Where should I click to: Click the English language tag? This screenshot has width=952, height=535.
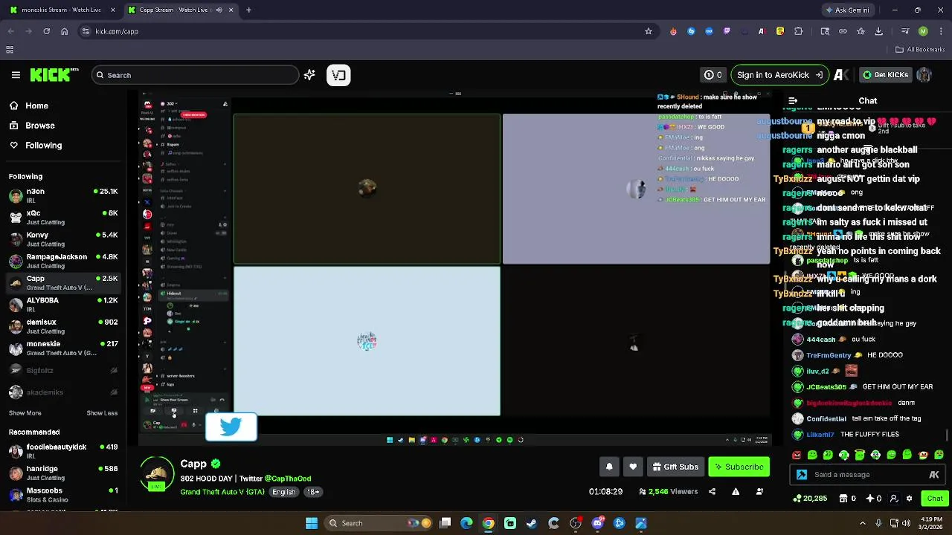click(x=283, y=492)
